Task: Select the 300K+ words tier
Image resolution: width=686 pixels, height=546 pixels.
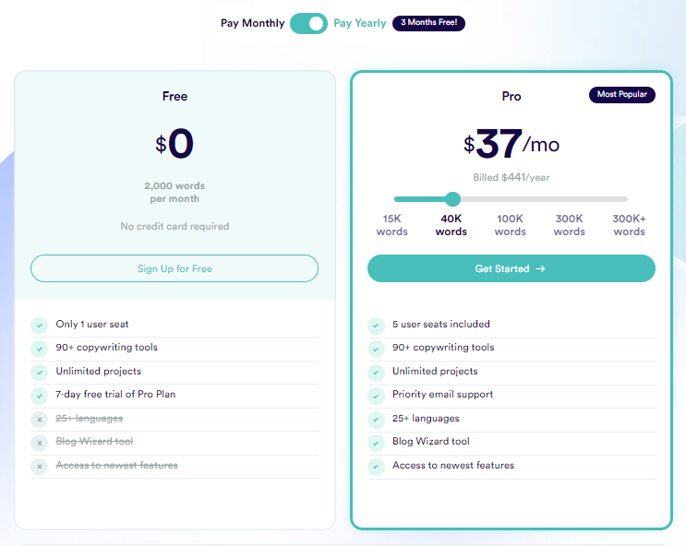Action: click(x=629, y=225)
